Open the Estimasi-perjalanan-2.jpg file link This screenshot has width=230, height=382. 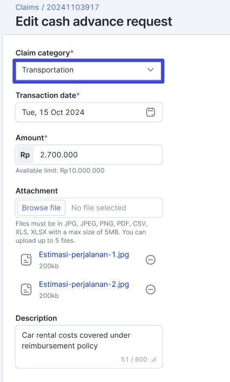(84, 284)
